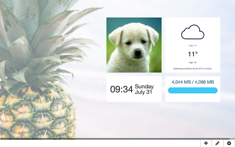Click the cloud weather icon
The width and height of the screenshot is (235, 147).
[193, 32]
